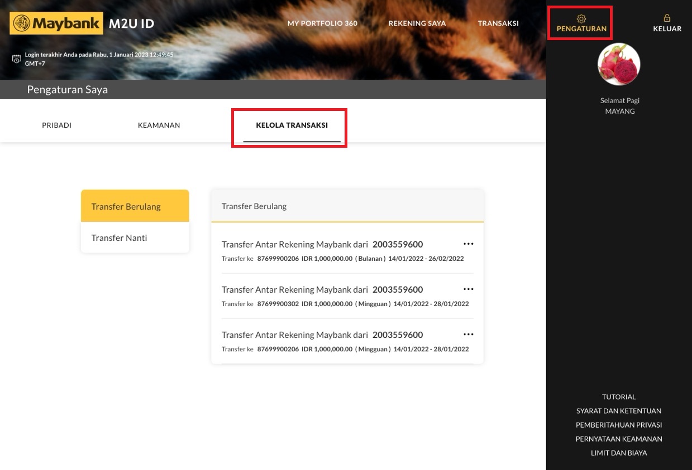Open Syarat dan Ketentuan link

[619, 411]
